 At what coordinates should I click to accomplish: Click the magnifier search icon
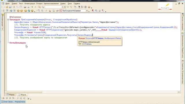click(43, 7)
